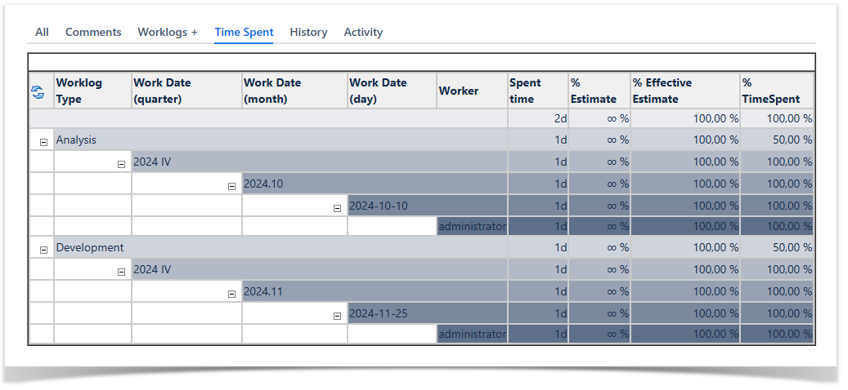
Task: Open the Worklogs + tab
Action: point(168,32)
